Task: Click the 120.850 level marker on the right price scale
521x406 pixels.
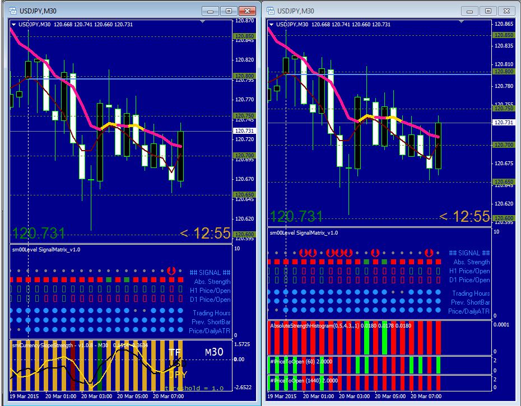Action: [504, 35]
